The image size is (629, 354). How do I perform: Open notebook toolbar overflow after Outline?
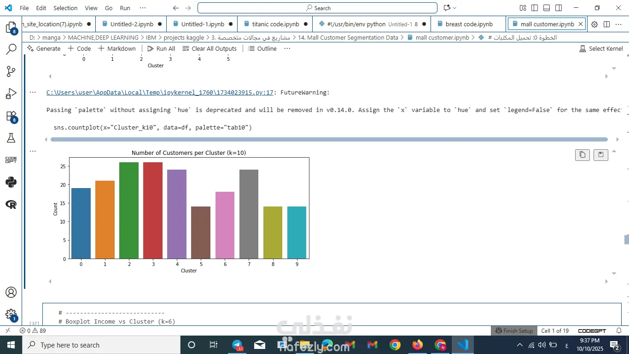point(287,48)
